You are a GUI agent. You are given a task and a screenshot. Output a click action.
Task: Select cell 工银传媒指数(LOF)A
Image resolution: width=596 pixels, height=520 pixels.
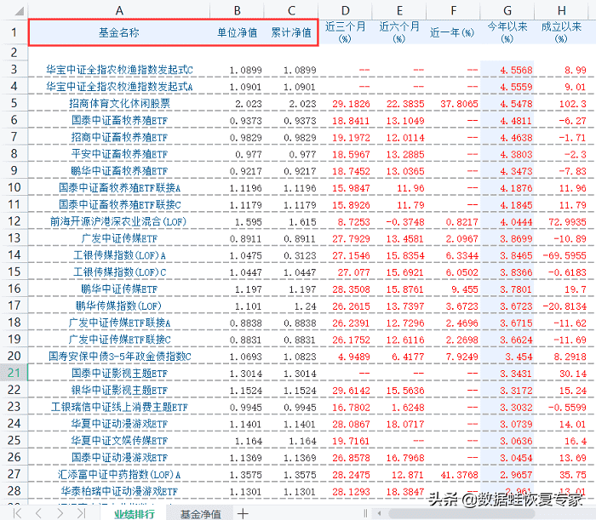(x=119, y=254)
